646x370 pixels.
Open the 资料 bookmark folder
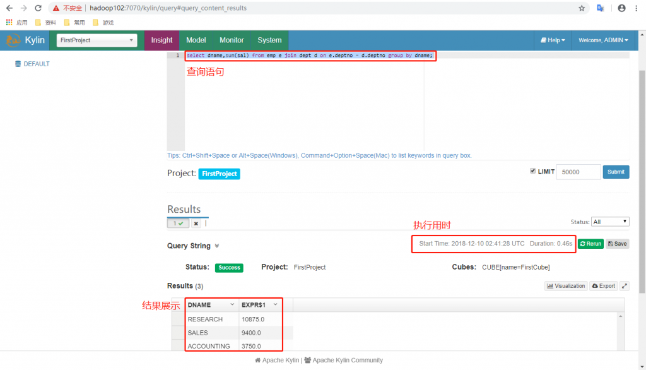[45, 22]
